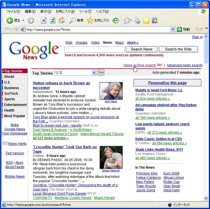Expand the address bar URL dropdown
This screenshot has width=210, height=209.
tap(172, 29)
